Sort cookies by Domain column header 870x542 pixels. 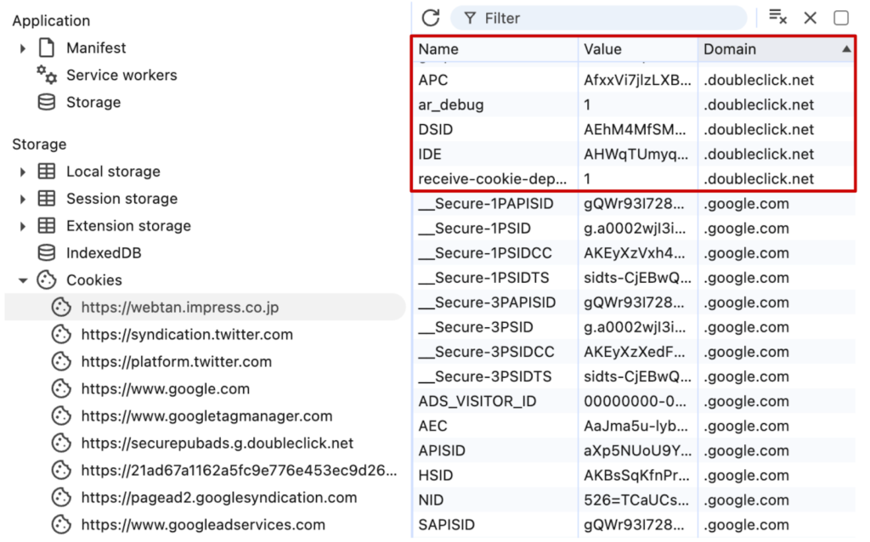[x=765, y=49]
